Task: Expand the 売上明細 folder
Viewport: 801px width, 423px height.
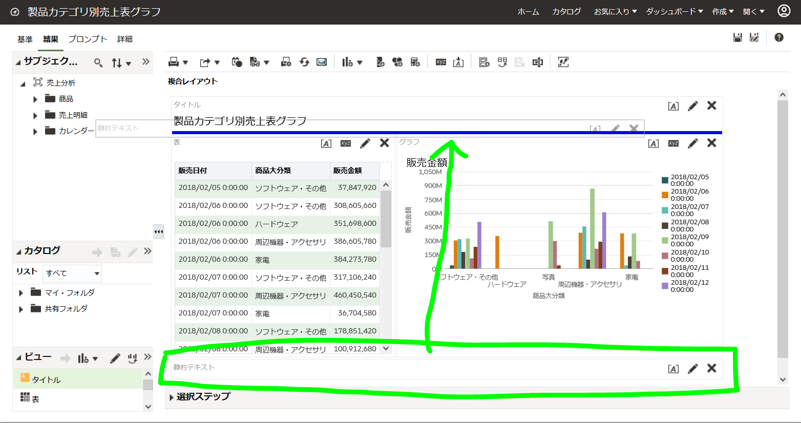Action: tap(35, 116)
